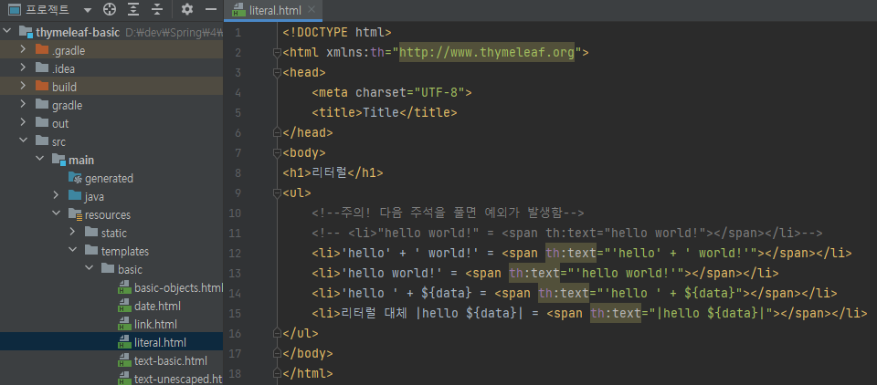Open the 프로젝트 view dropdown
The height and width of the screenshot is (385, 877).
[88, 10]
